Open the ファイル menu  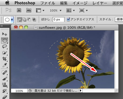click(48, 3)
